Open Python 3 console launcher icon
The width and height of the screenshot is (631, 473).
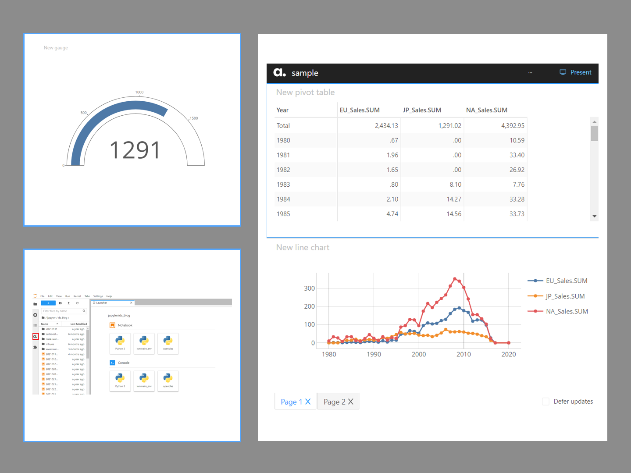coord(120,379)
